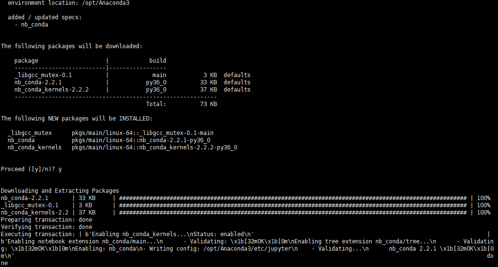Click 'Verifying transaction: done' line
Image resolution: width=498 pixels, height=267 pixels.
coord(46,227)
